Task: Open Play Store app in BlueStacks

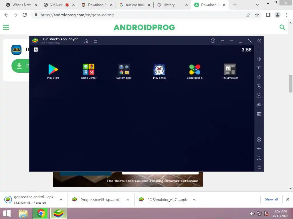Action: pyautogui.click(x=53, y=72)
